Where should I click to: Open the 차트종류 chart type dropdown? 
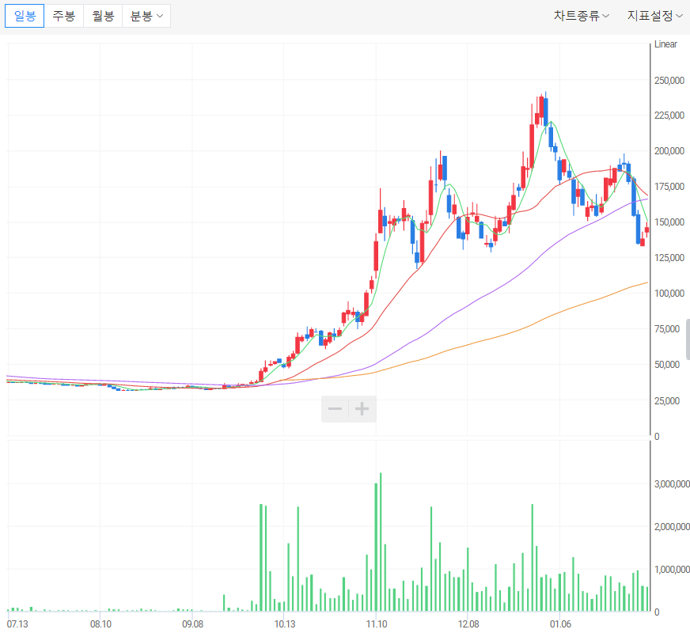point(581,17)
